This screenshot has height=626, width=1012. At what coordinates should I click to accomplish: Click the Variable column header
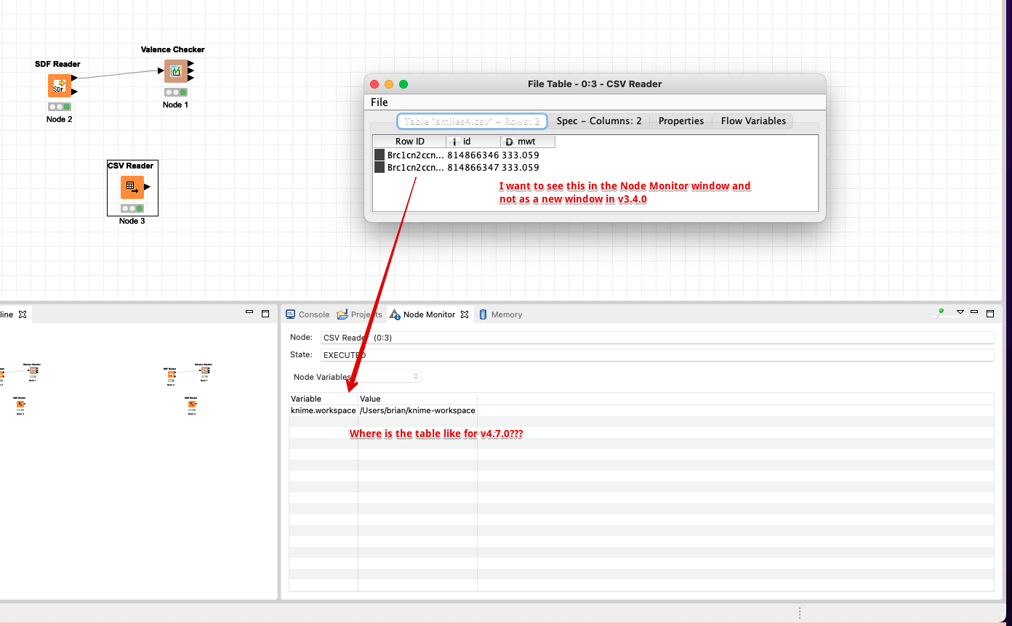click(324, 399)
